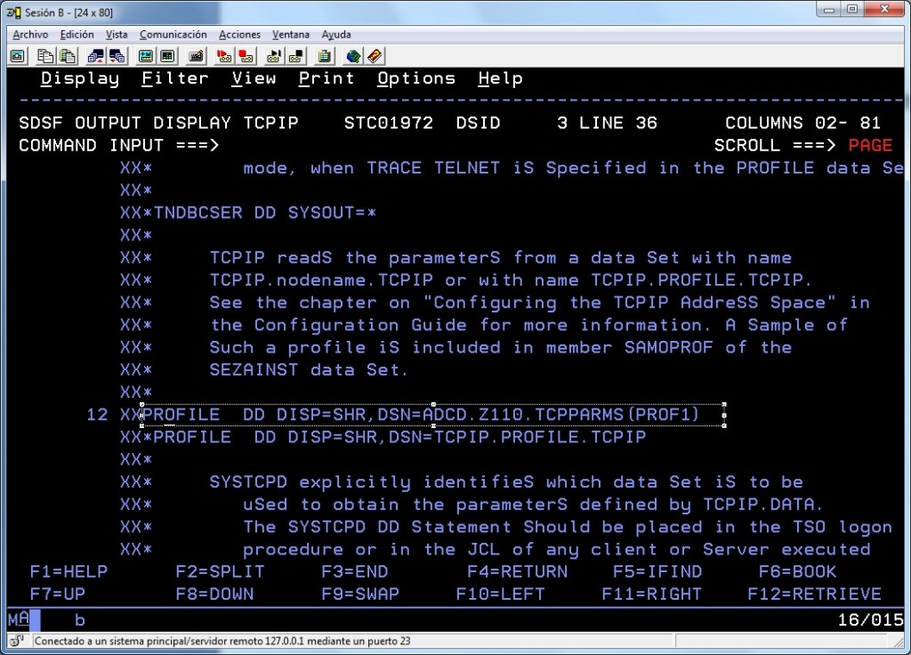This screenshot has width=911, height=655.
Task: Open the Ventana menu
Action: coord(291,35)
